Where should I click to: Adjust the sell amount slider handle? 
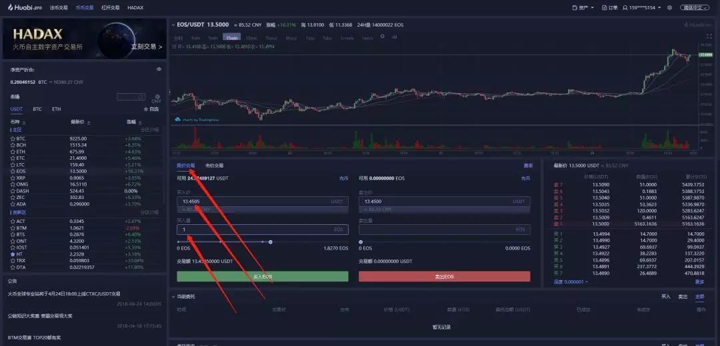tap(361, 242)
